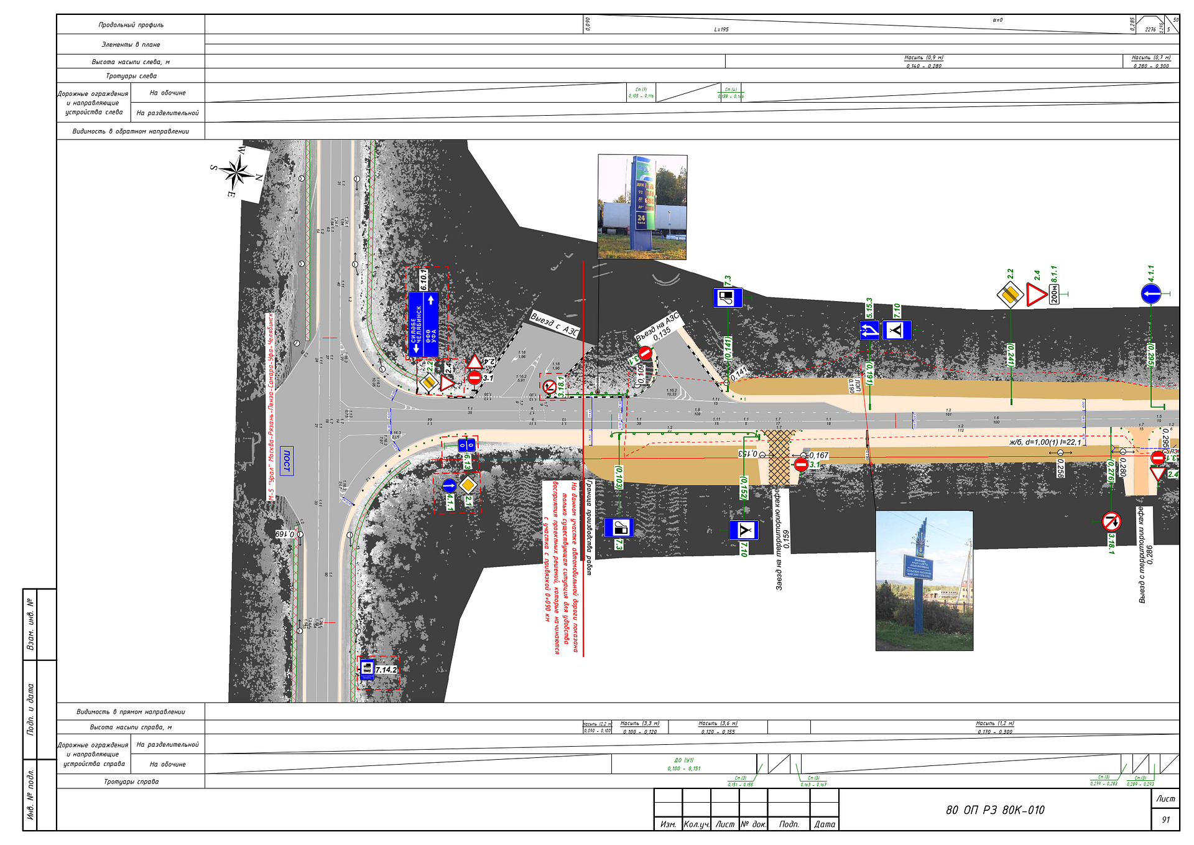This screenshot has width=1194, height=845.
Task: Click the 200м distance plate 8.1.1
Action: tap(1054, 294)
